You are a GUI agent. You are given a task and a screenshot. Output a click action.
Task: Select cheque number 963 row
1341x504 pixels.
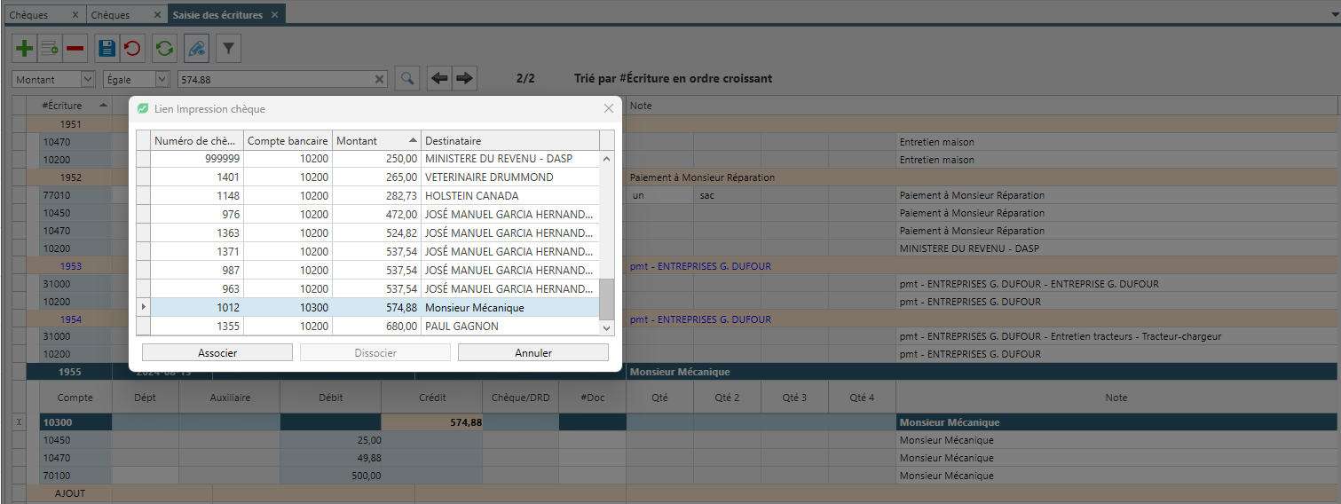click(x=368, y=289)
